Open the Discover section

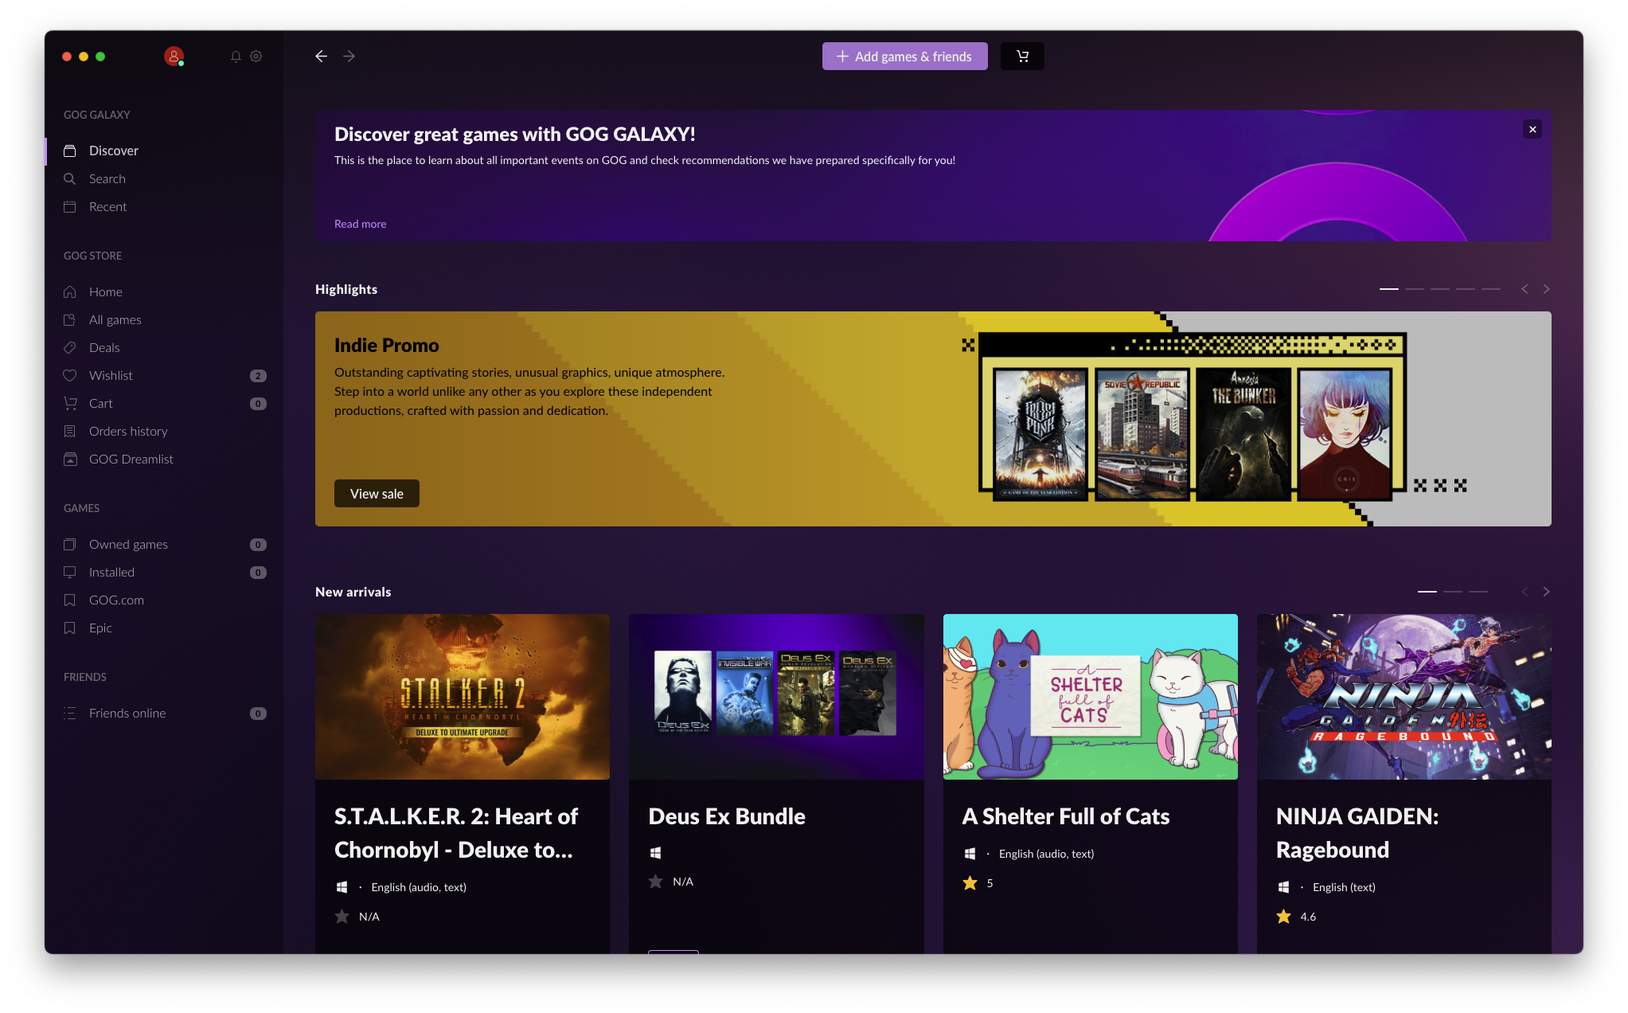[x=164, y=151]
